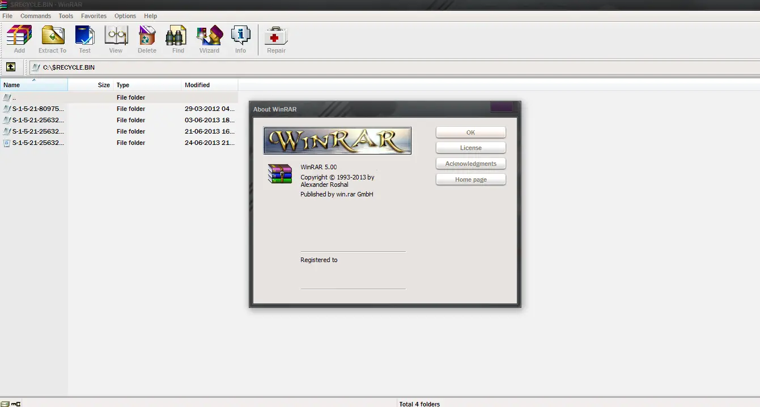Viewport: 760px width, 407px height.
Task: Click "Alexander Roshal" in About dialog
Action: [324, 185]
